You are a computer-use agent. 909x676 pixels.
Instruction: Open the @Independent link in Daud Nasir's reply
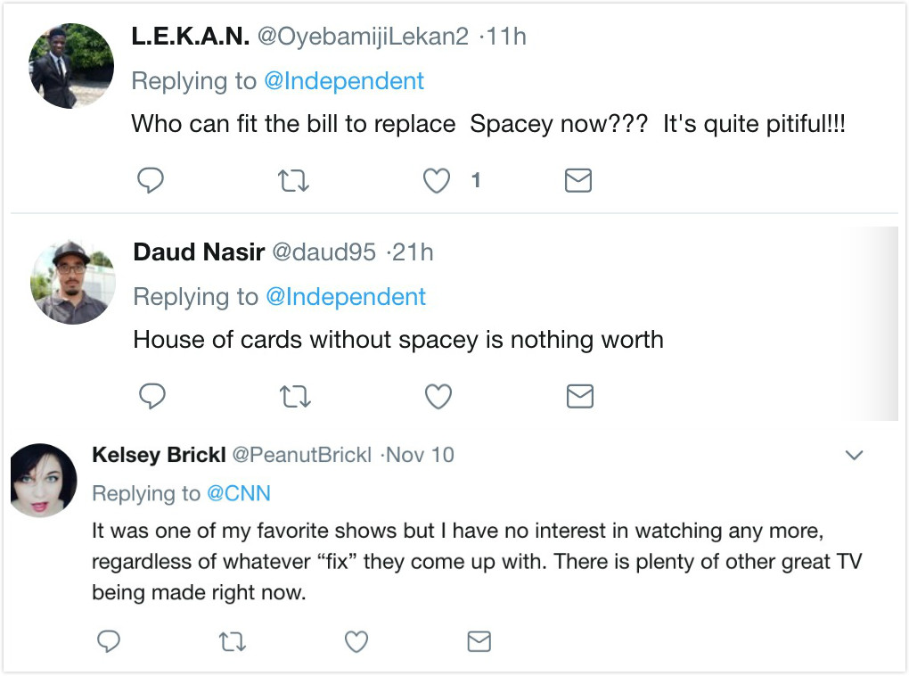click(x=346, y=296)
